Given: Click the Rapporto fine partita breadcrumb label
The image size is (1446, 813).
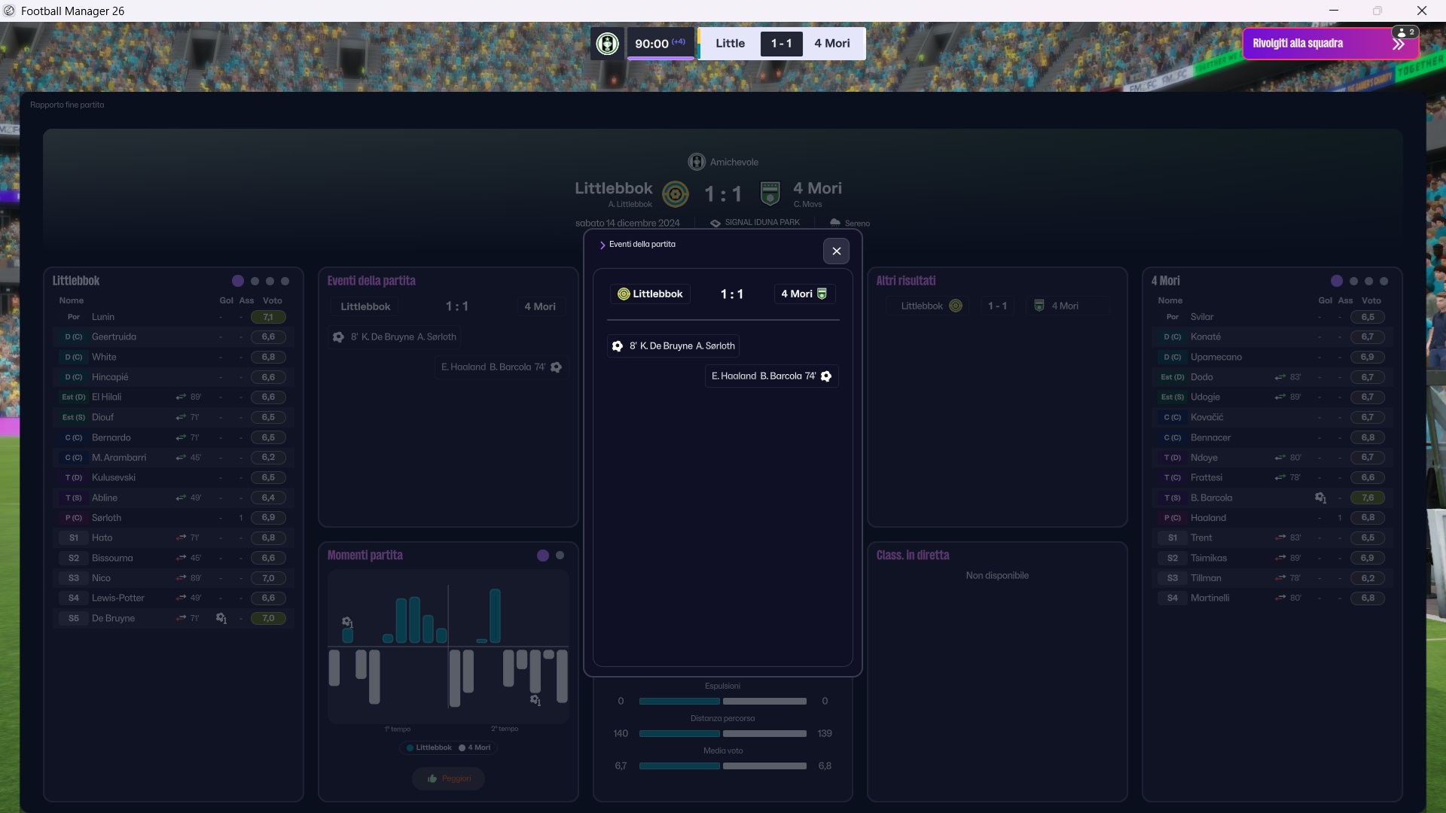Looking at the screenshot, I should click(67, 105).
